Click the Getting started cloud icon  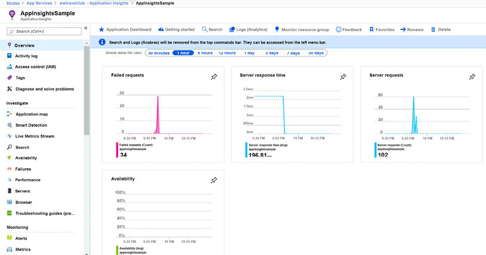tap(161, 29)
